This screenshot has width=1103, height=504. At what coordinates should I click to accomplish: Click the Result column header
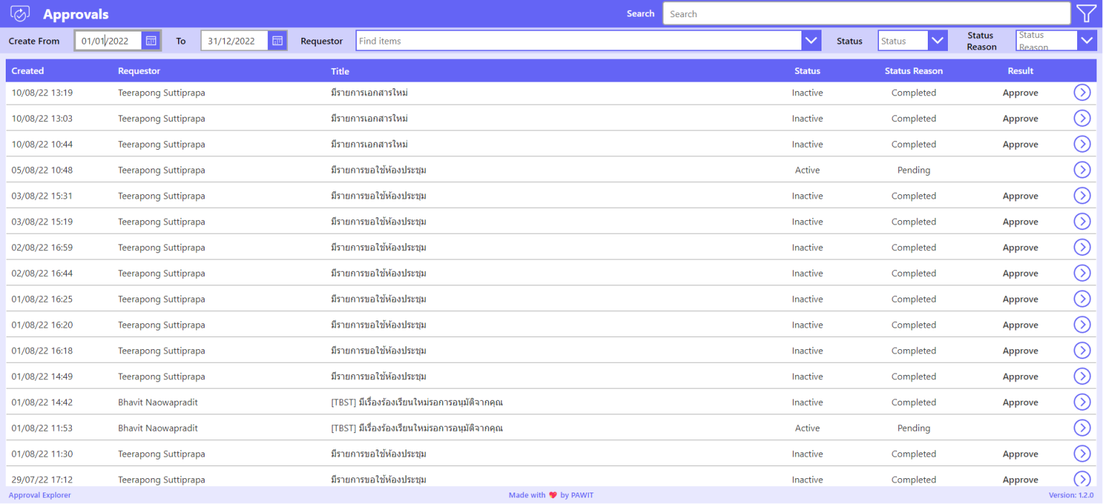tap(1020, 71)
